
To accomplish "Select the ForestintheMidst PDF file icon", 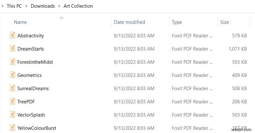I will point(13,62).
